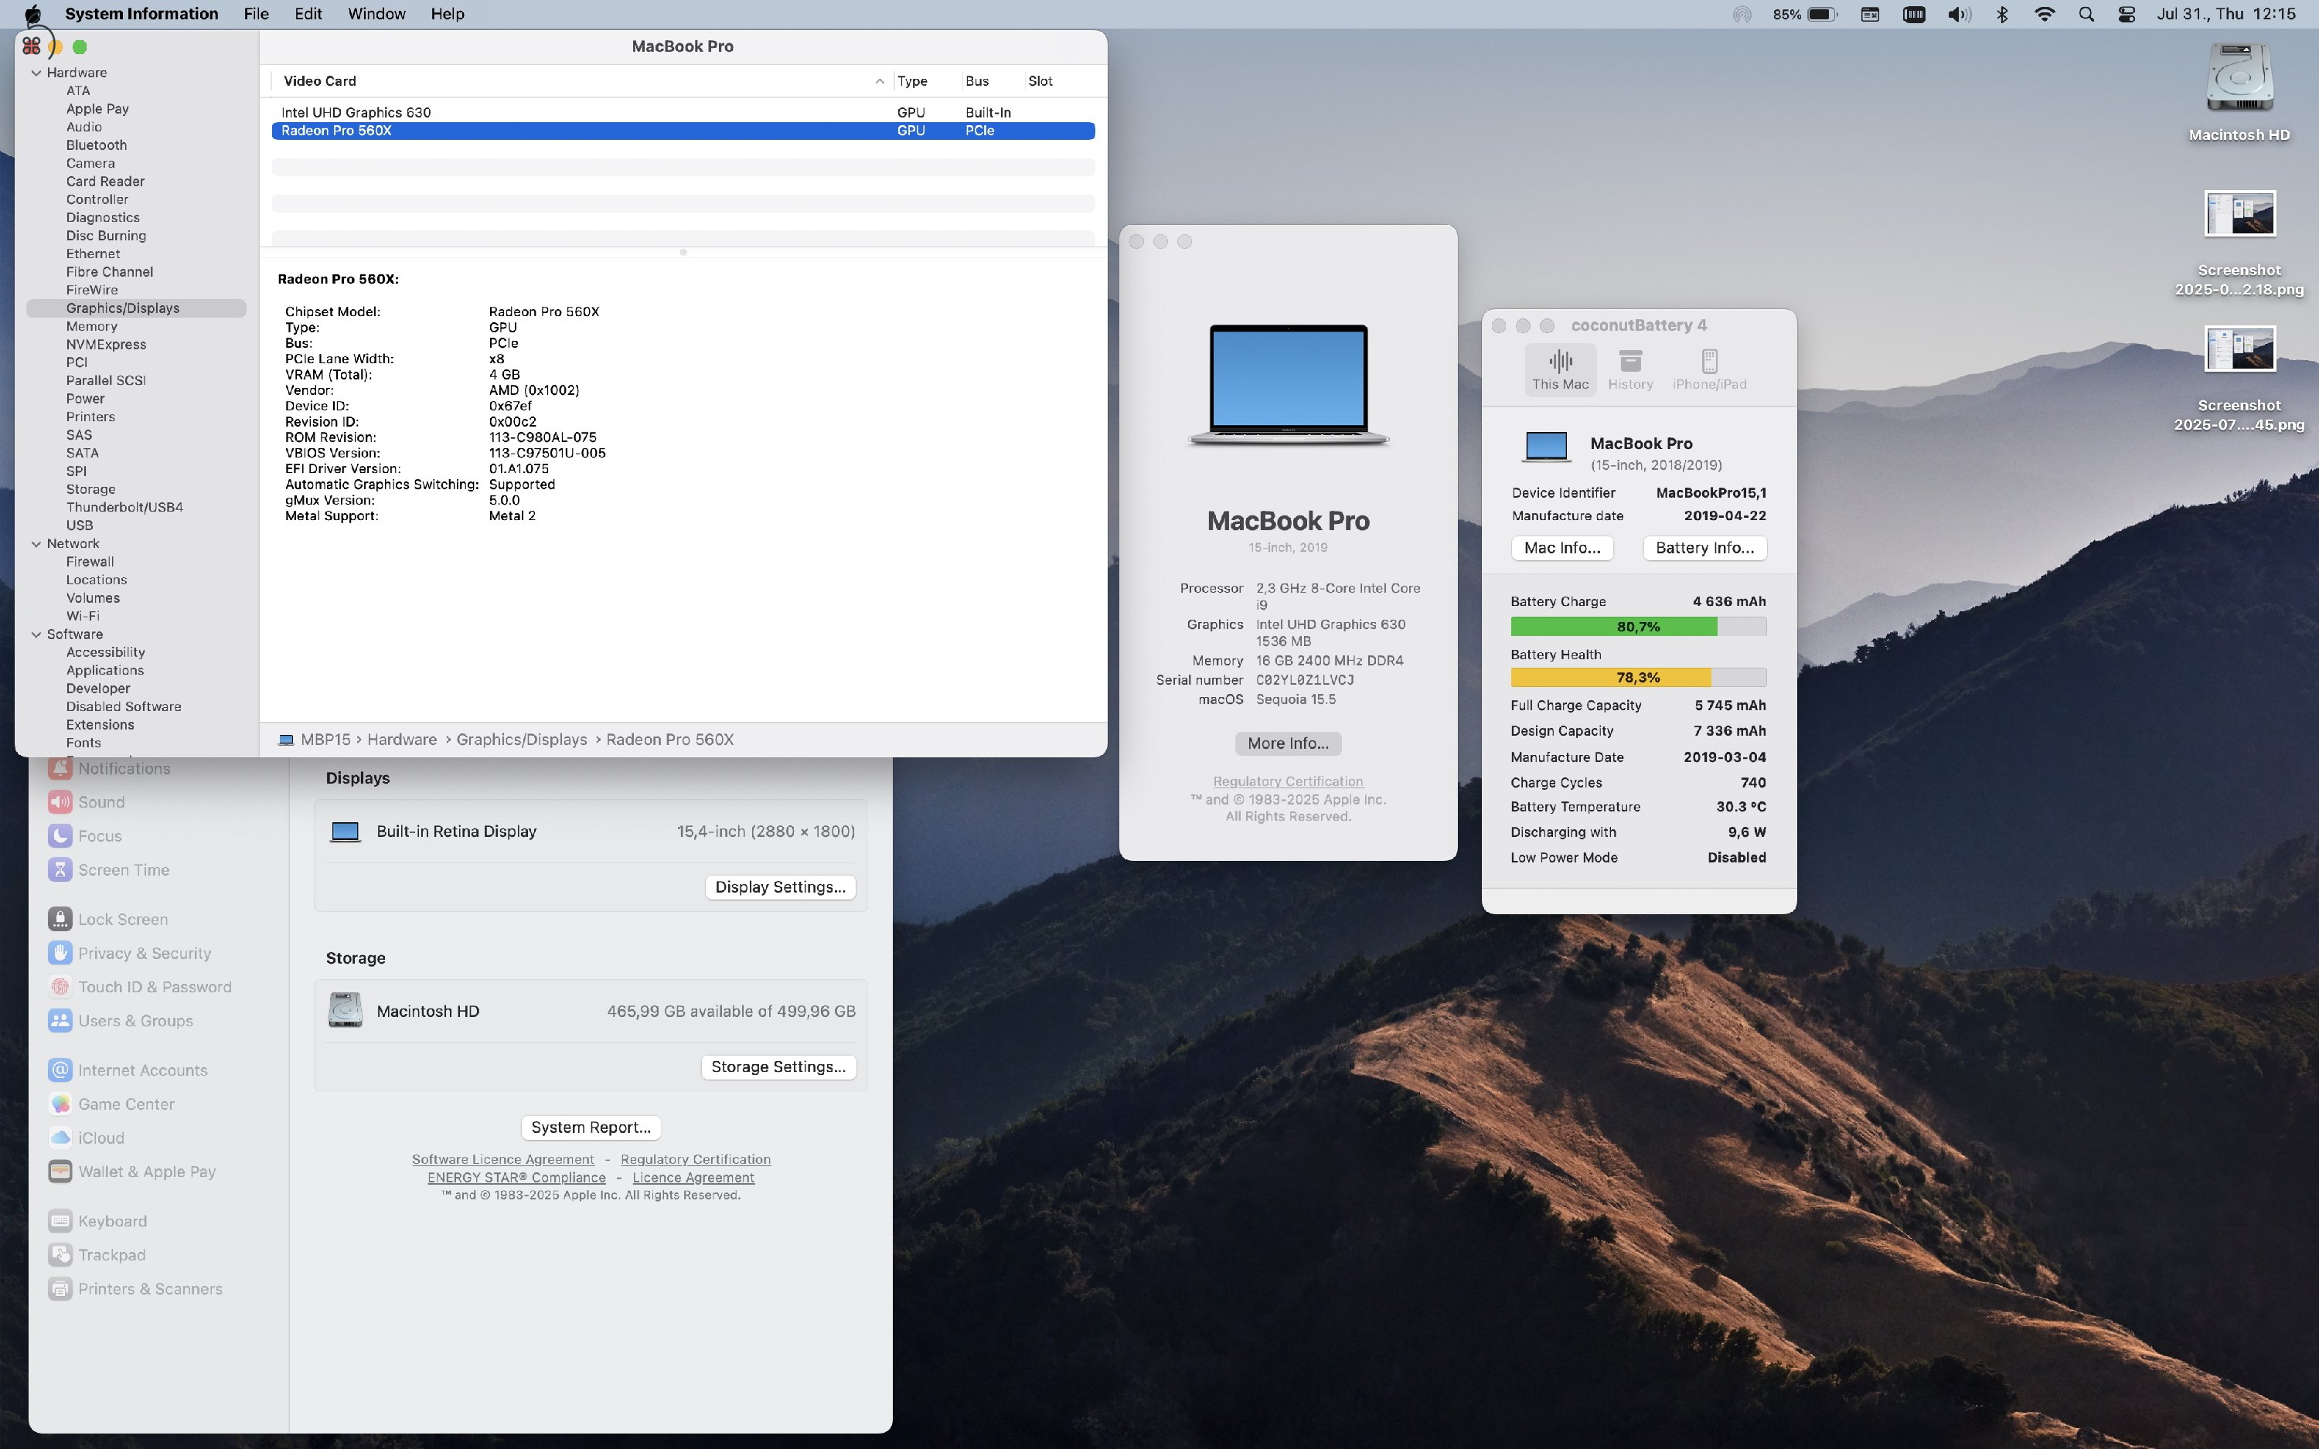The height and width of the screenshot is (1449, 2319).
Task: Click Graphics/Displays in the path bar
Action: tap(521, 740)
